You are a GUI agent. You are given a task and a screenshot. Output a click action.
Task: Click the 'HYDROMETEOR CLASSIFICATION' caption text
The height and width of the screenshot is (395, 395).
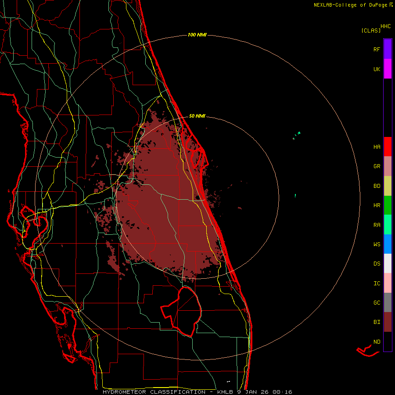[x=154, y=392]
